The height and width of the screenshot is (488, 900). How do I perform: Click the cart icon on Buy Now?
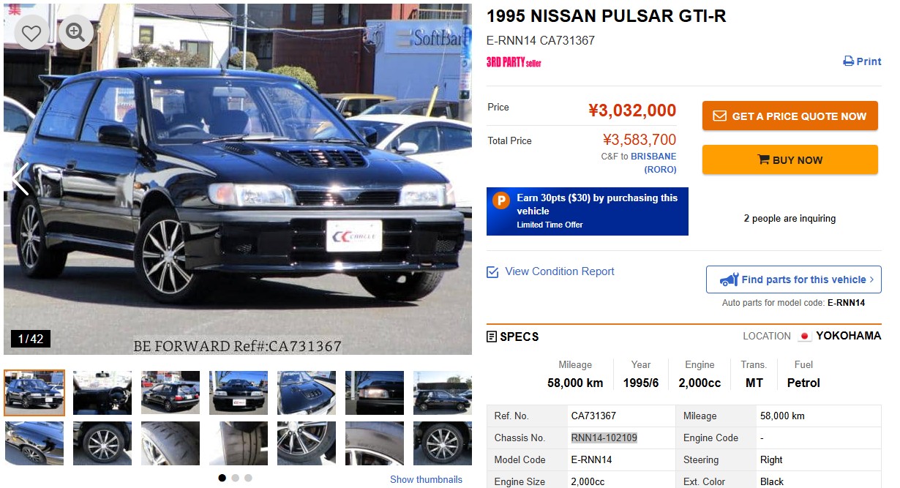click(x=763, y=160)
